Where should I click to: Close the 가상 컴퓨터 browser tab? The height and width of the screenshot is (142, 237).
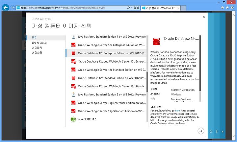click(178, 8)
